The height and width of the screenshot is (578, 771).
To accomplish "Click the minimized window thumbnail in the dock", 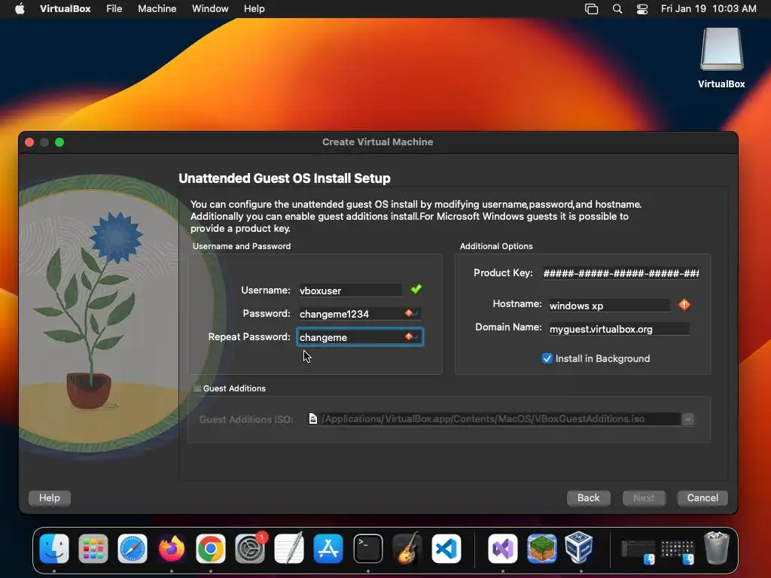I will [638, 549].
